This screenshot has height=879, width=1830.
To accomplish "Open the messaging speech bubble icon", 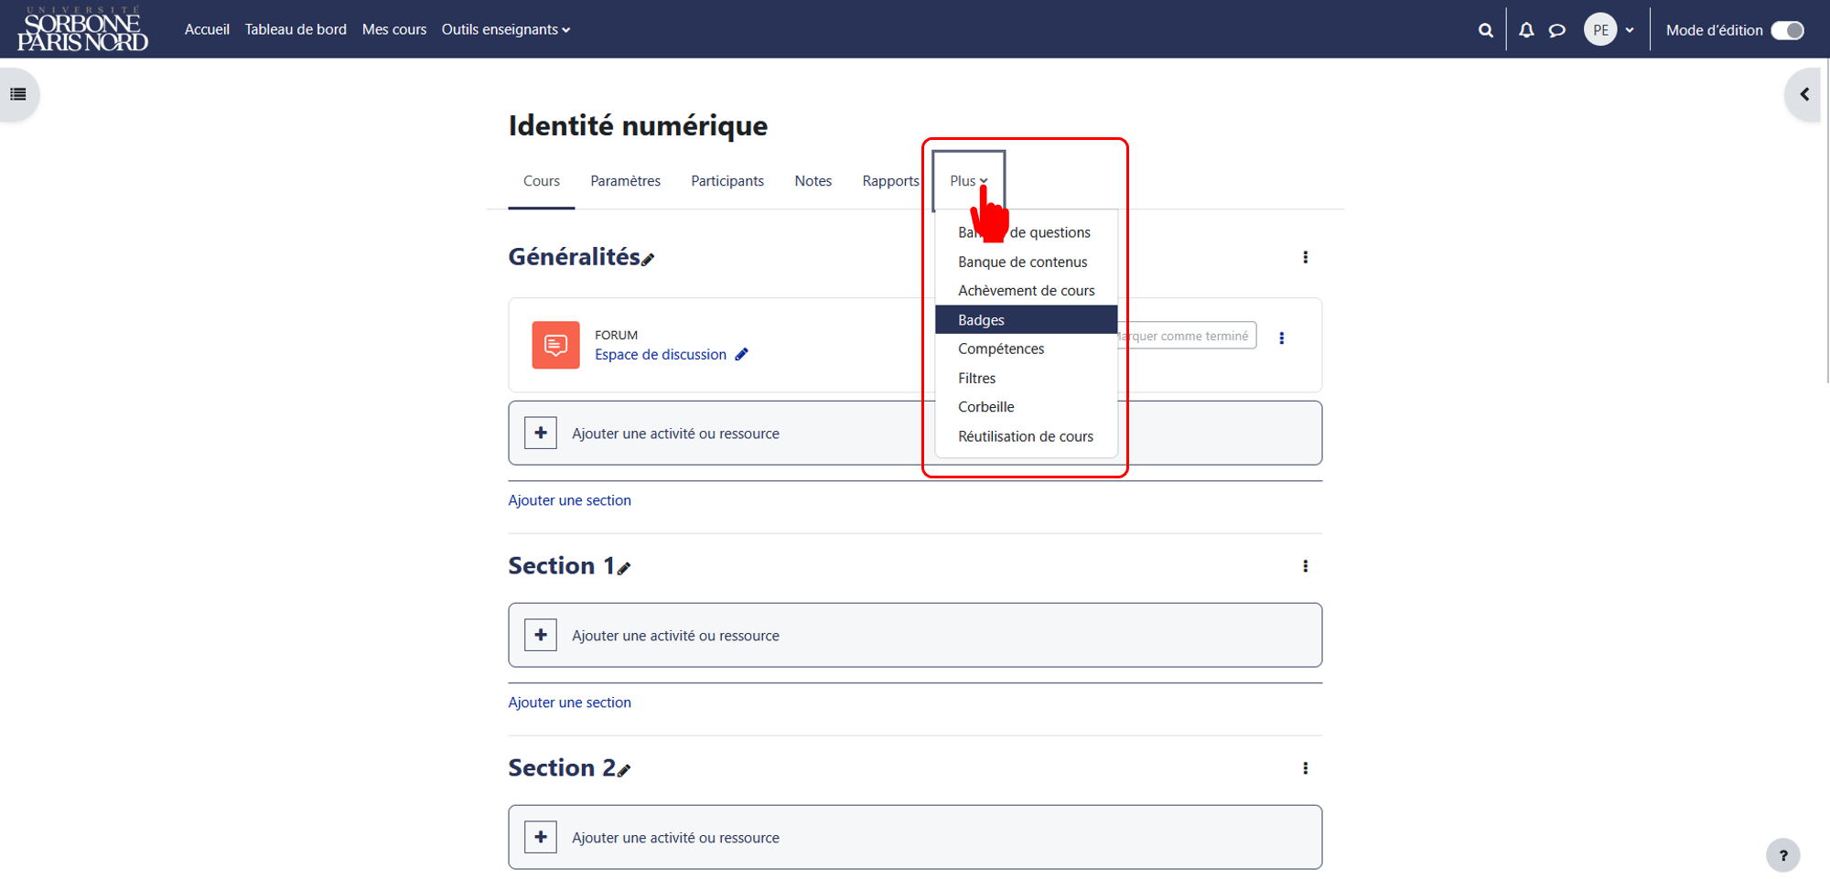I will tap(1556, 30).
